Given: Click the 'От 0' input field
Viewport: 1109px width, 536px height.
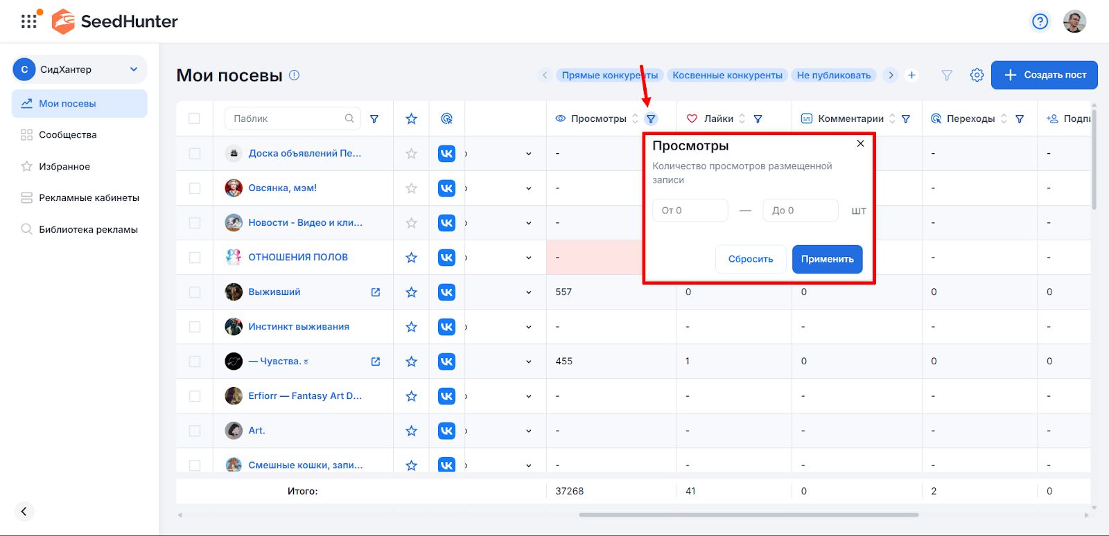Looking at the screenshot, I should 690,211.
